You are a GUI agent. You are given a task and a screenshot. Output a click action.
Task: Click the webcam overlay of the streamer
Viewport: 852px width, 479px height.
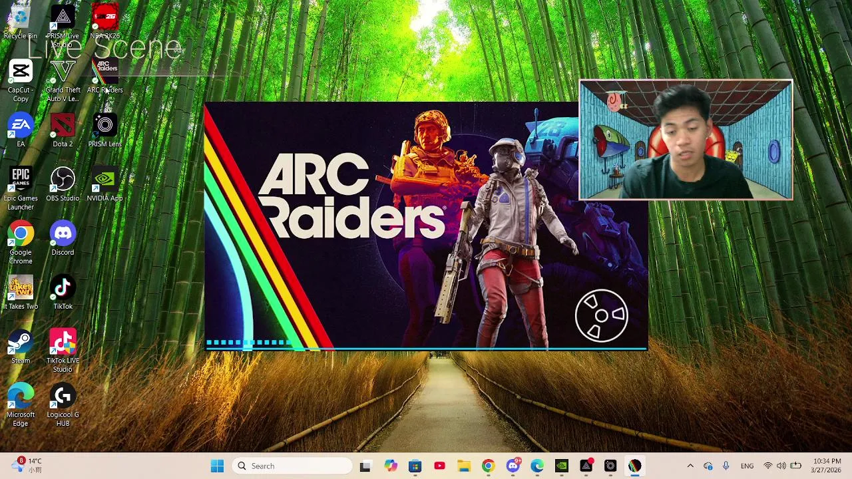(x=686, y=140)
